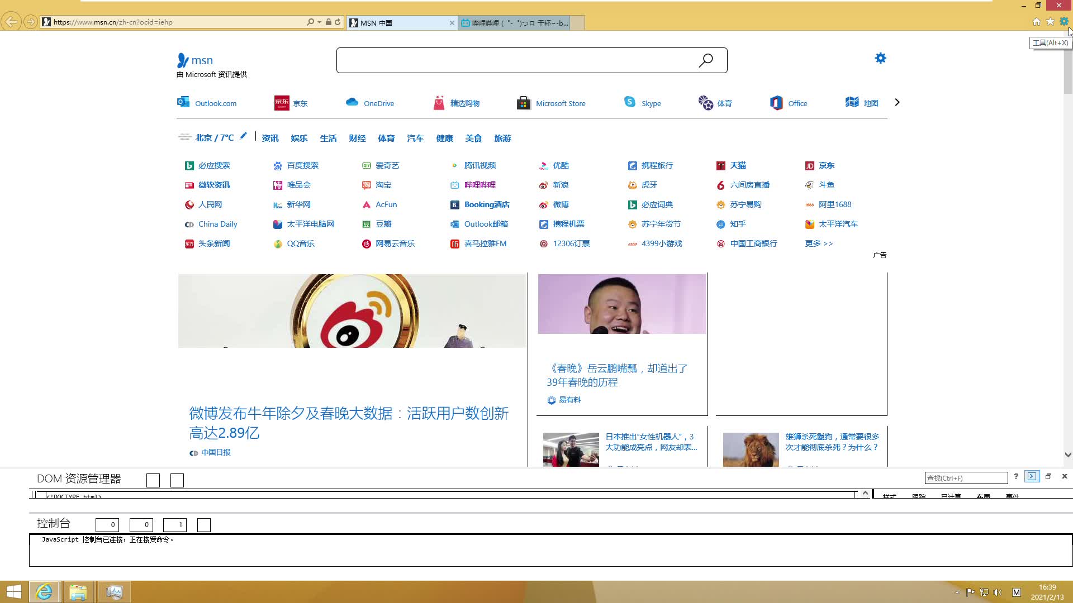
Task: Click volume speaker icon in tray
Action: coord(998,592)
